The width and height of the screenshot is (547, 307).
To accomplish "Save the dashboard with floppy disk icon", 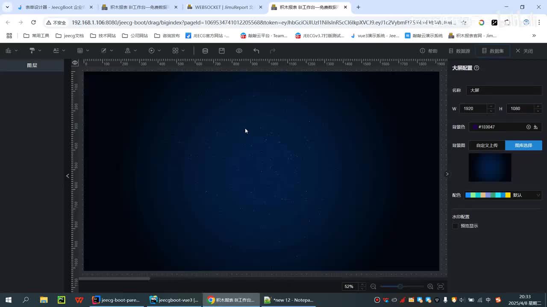I will pyautogui.click(x=222, y=51).
